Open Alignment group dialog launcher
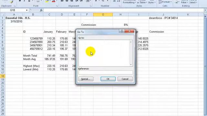207x116 pixels. pos(91,6)
